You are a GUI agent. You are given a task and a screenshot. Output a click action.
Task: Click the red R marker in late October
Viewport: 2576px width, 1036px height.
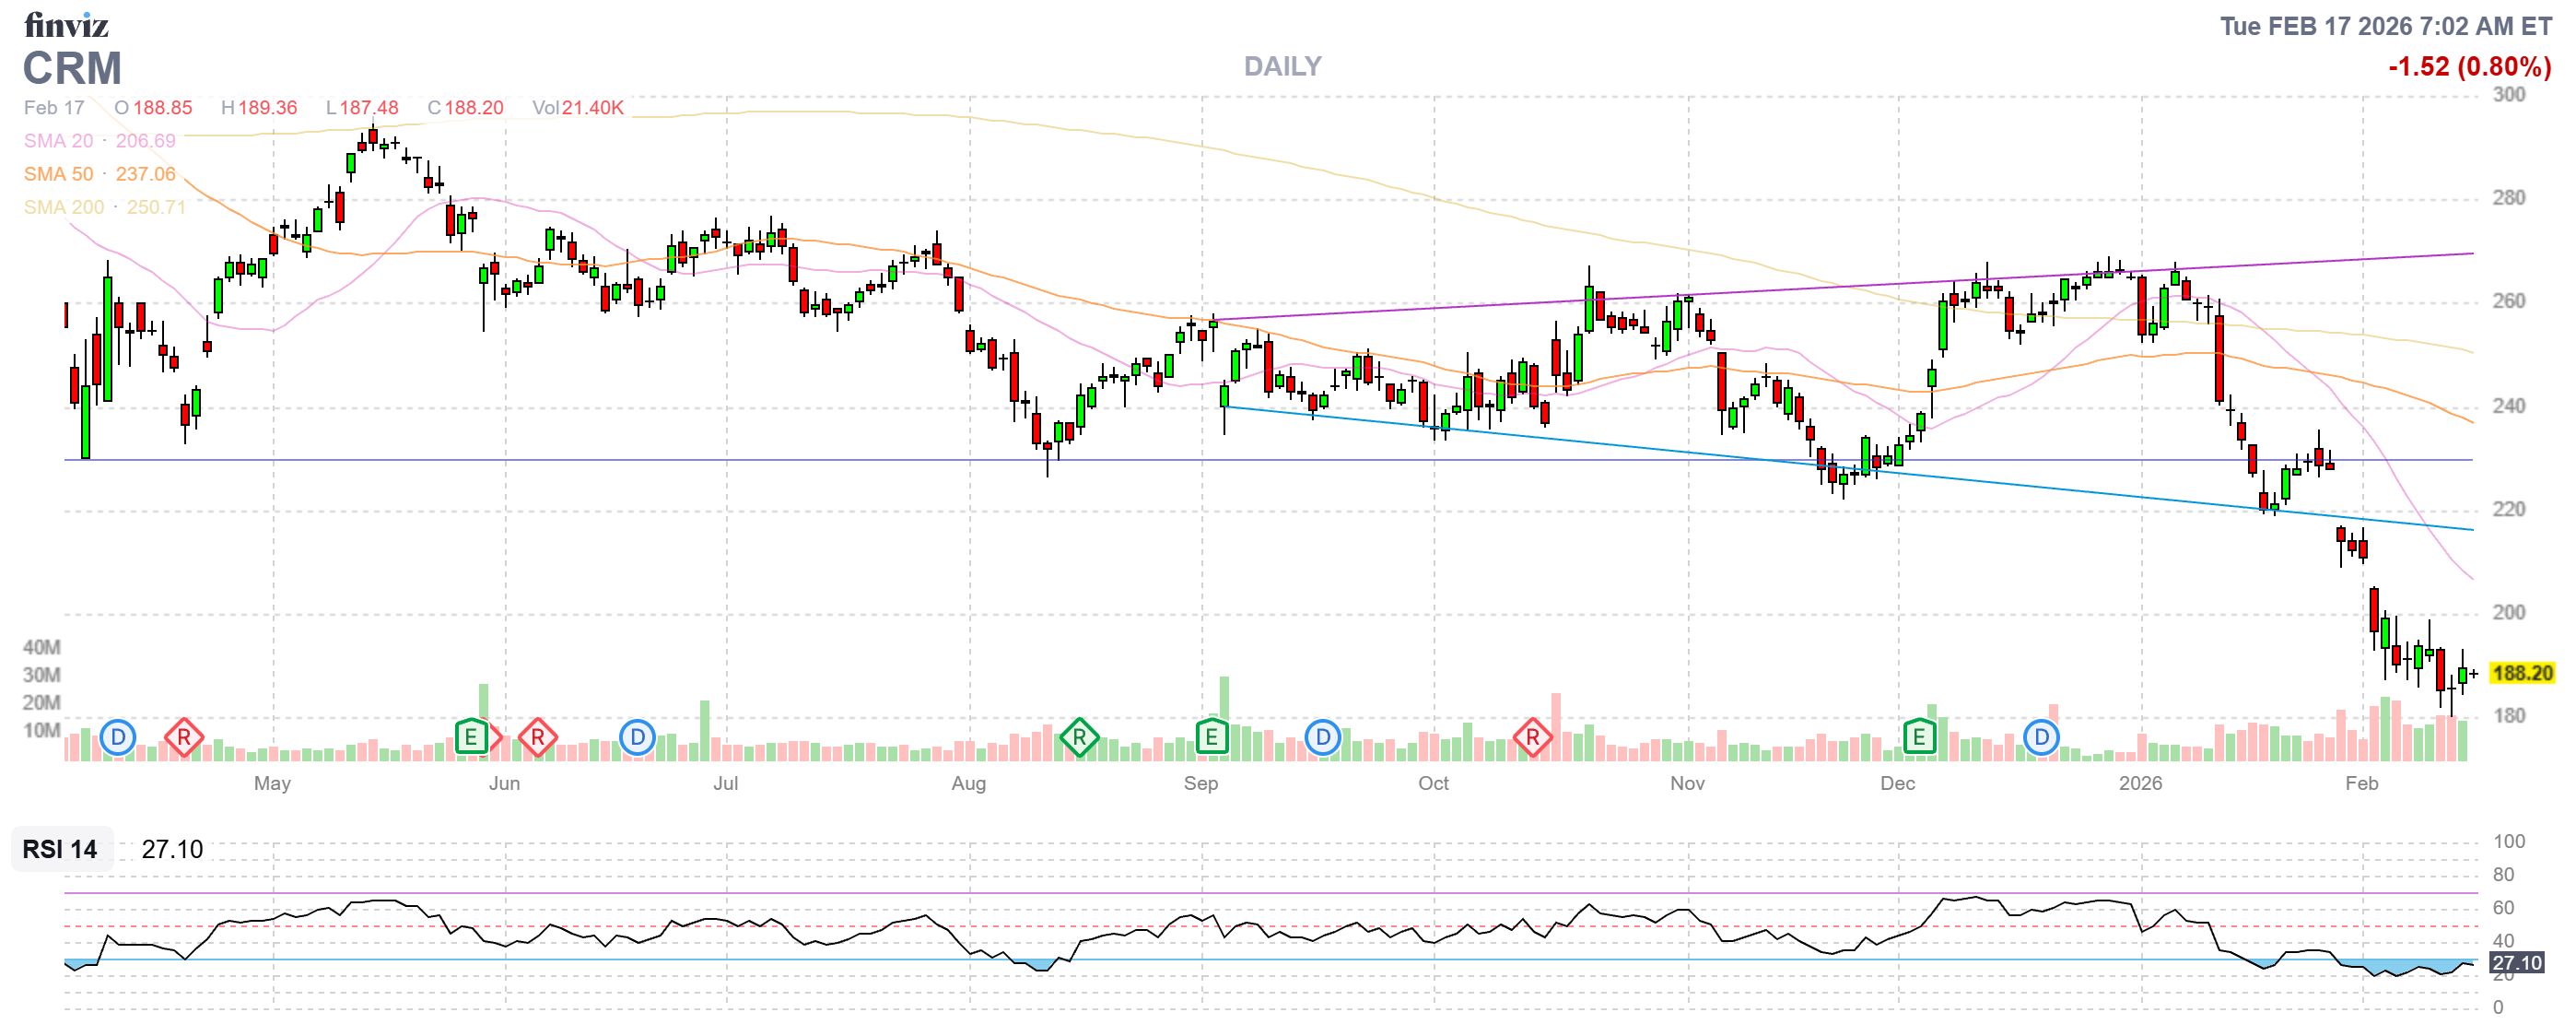(1532, 738)
